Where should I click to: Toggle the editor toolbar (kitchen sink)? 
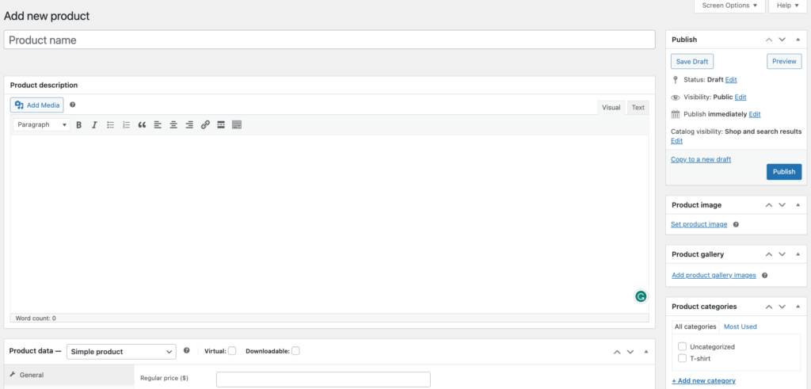[x=237, y=124]
